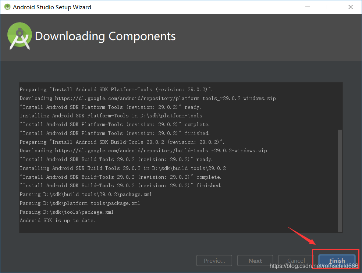Viewport: 362px width, 273px height.
Task: Click the log panel vertical scrollbar
Action: 340,181
